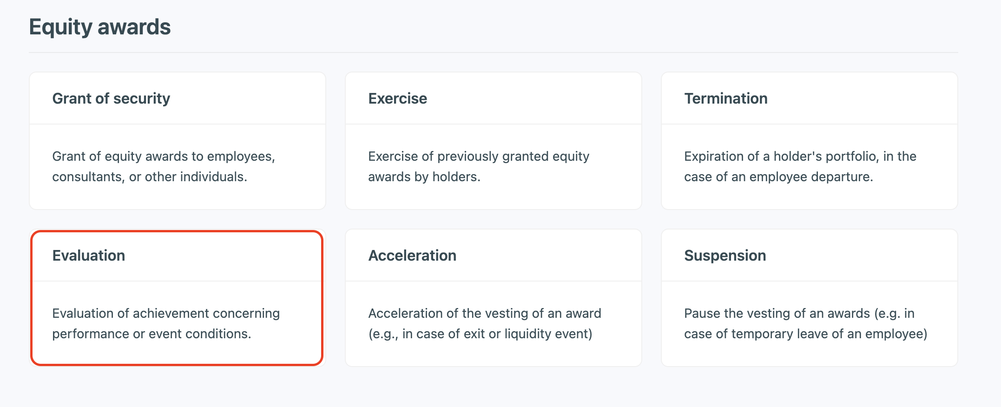Click the "Acceleration" card title
The image size is (1001, 407).
point(412,256)
